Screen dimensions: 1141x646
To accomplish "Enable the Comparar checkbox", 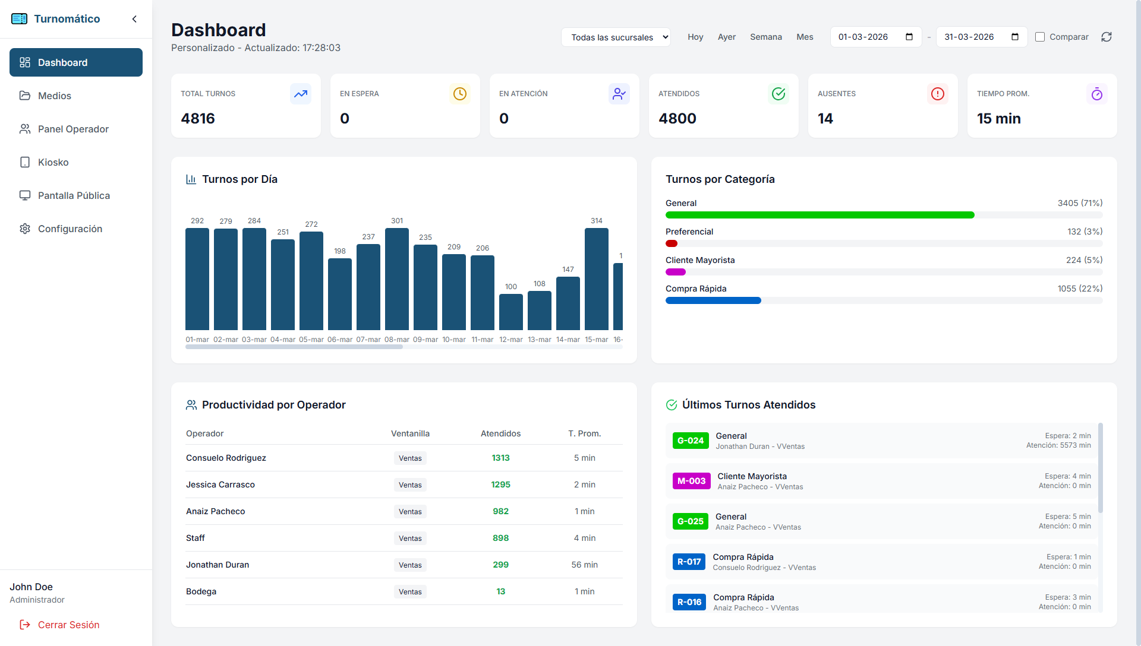I will 1040,37.
